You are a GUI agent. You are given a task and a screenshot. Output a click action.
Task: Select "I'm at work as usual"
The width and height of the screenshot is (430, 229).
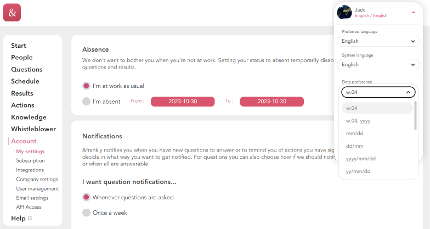click(x=86, y=86)
